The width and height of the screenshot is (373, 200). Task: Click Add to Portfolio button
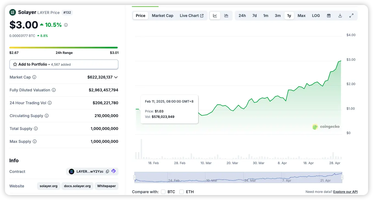[x=64, y=64]
